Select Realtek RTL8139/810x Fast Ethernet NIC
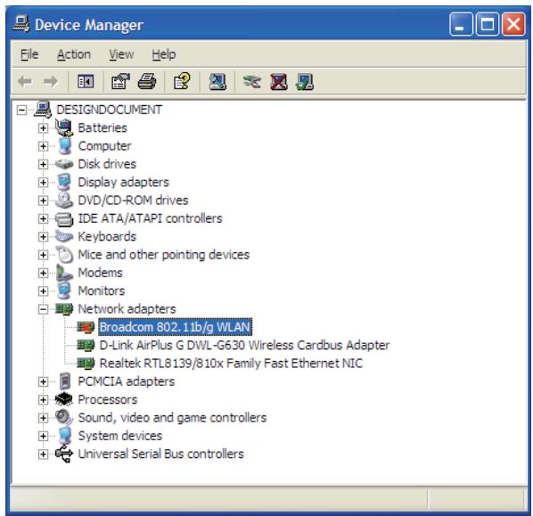Image resolution: width=533 pixels, height=516 pixels. (231, 364)
